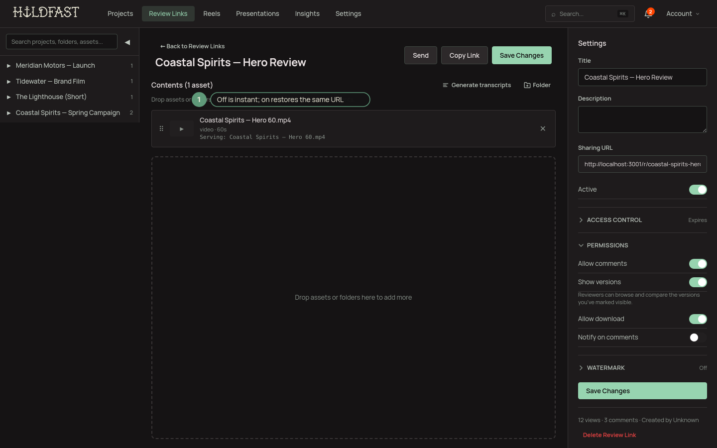
Task: Select the Sharing URL field
Action: click(642, 164)
